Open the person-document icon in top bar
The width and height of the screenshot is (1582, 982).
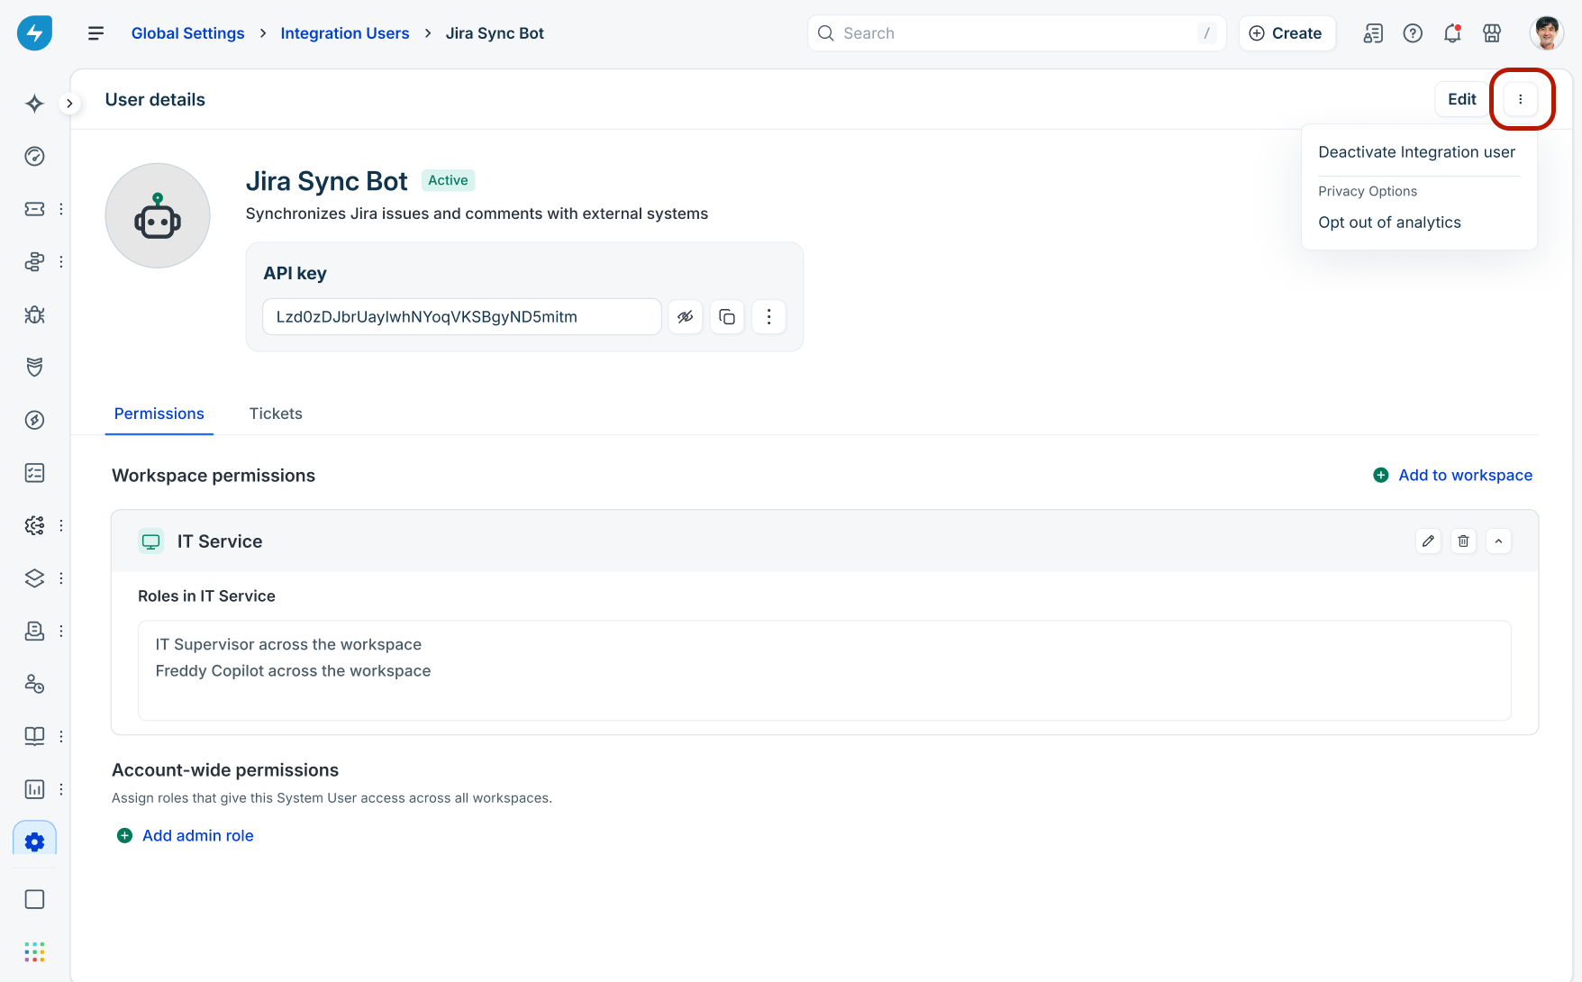[x=1373, y=33]
